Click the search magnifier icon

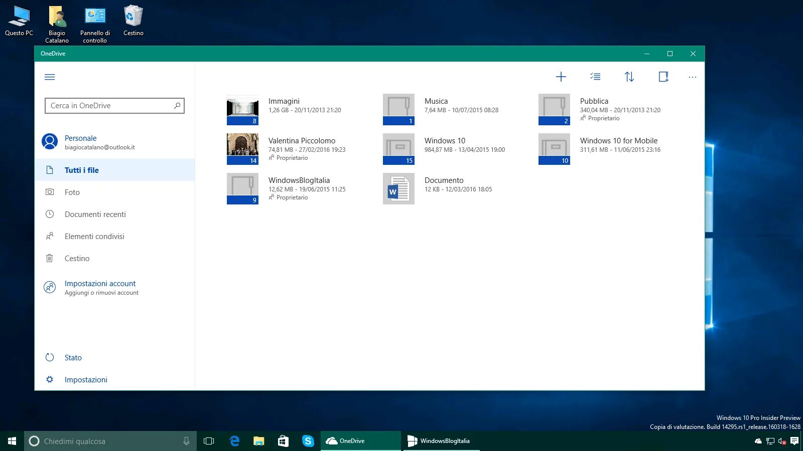click(177, 106)
